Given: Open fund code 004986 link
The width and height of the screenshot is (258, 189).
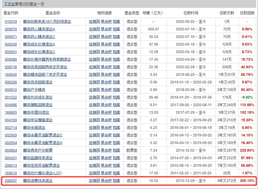Looking at the screenshot, I should tap(11, 105).
